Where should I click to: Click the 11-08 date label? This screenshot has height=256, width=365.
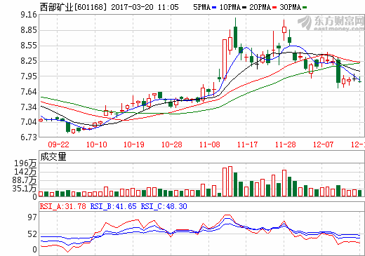pos(210,144)
